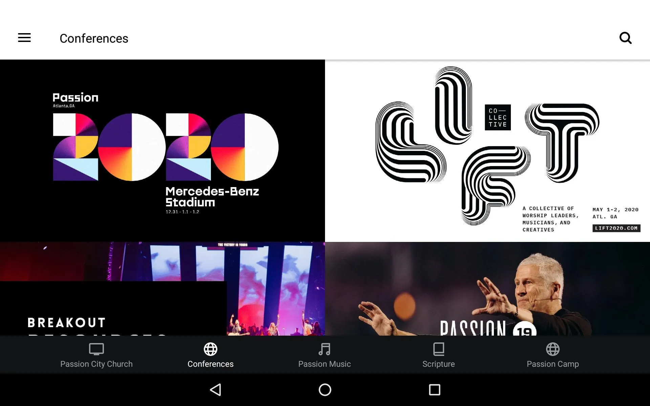Open the hamburger menu icon
Viewport: 650px width, 406px height.
(x=24, y=38)
